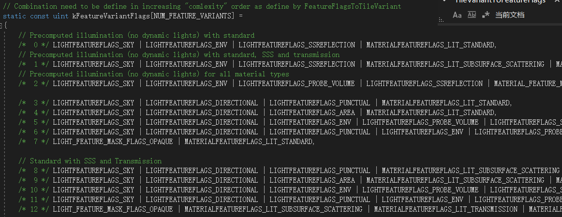Toggle match case option in find box

coord(457,15)
